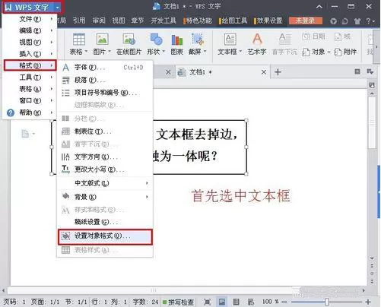Click the orange 未登录 login button

point(306,21)
